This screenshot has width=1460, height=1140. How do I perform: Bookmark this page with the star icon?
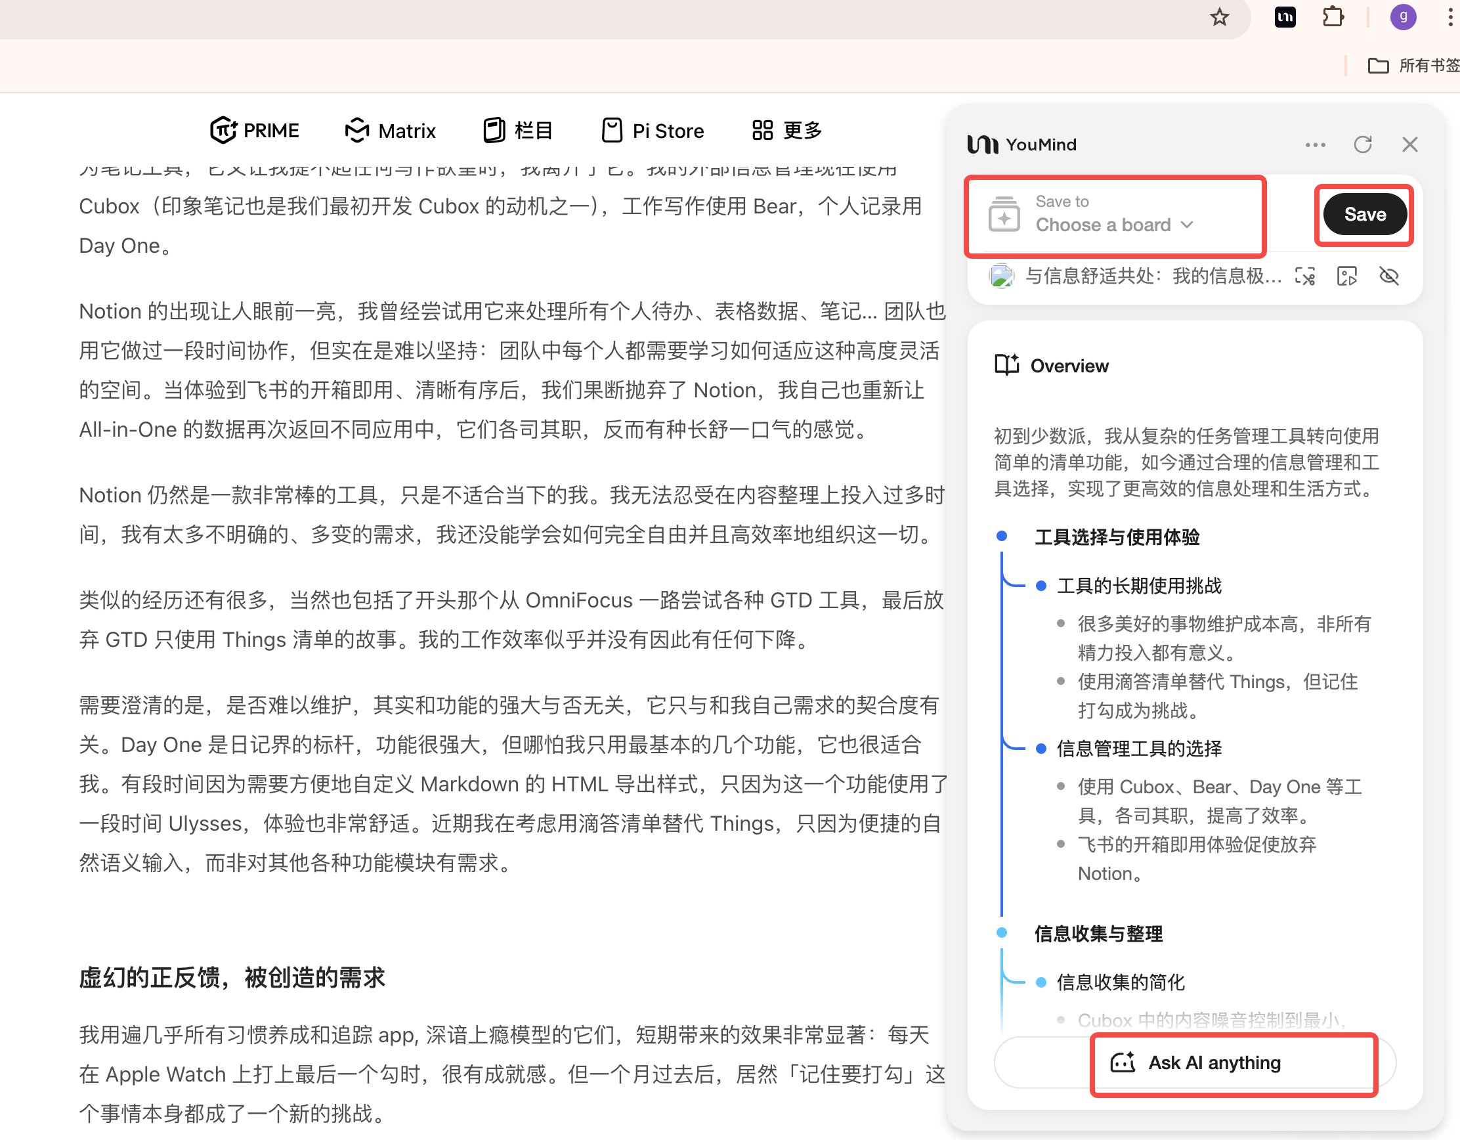(x=1219, y=16)
